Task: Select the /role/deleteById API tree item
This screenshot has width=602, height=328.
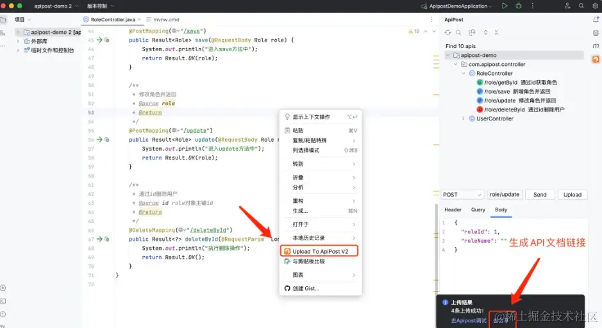Action: tap(521, 110)
